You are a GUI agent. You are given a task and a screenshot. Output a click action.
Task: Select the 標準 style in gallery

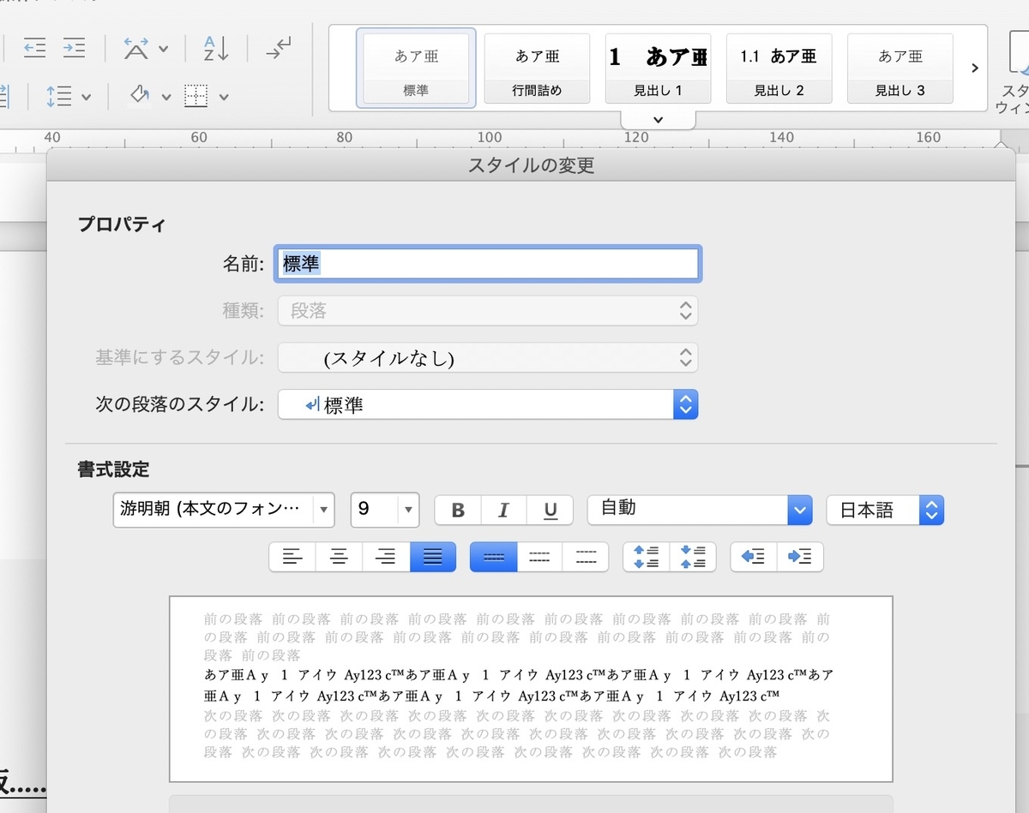pos(416,68)
